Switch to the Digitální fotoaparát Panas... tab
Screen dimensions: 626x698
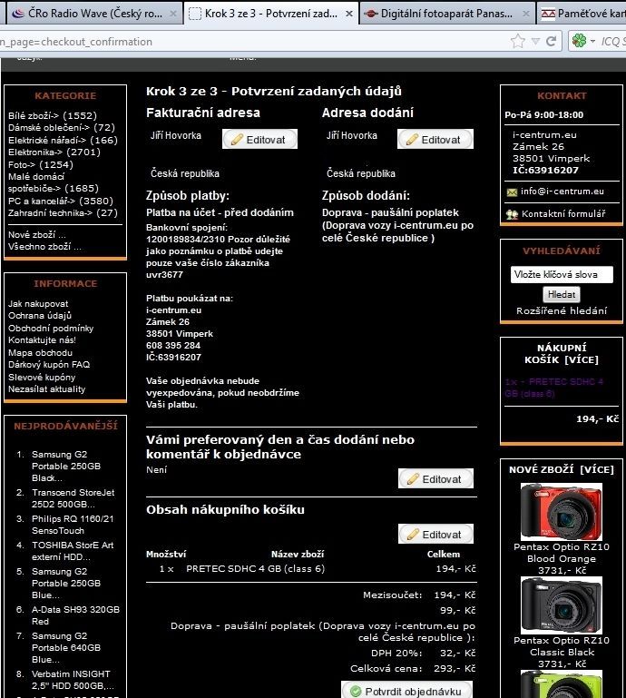click(x=446, y=14)
